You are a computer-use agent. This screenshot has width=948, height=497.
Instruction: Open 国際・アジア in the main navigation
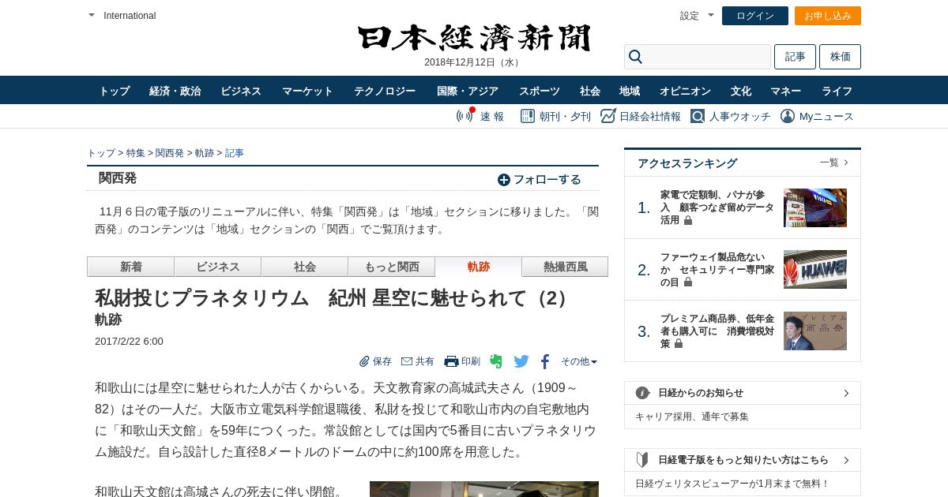[x=468, y=91]
